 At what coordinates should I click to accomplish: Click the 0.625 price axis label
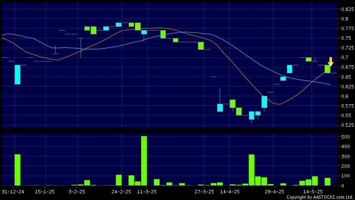tap(347, 87)
